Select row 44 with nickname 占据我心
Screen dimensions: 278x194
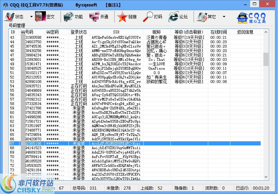tap(135, 42)
